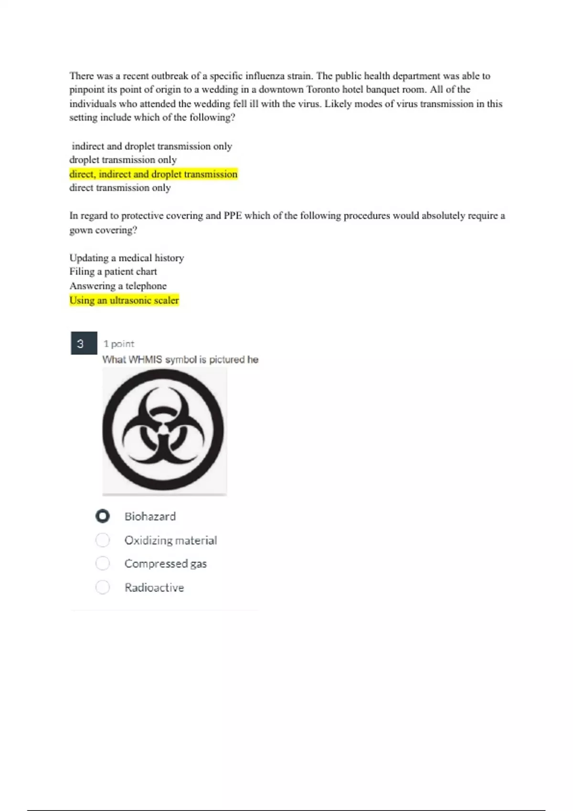Click the influenza outbreak question paragraph
This screenshot has height=811, width=573.
coord(286,96)
